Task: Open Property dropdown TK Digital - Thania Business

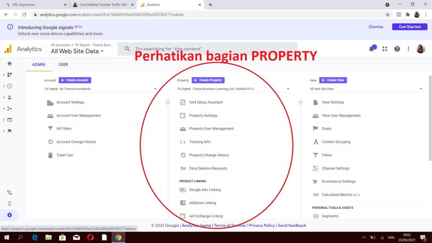Action: point(233,89)
